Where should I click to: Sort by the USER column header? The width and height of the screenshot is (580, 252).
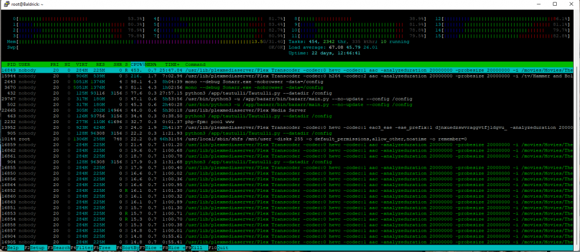24,65
